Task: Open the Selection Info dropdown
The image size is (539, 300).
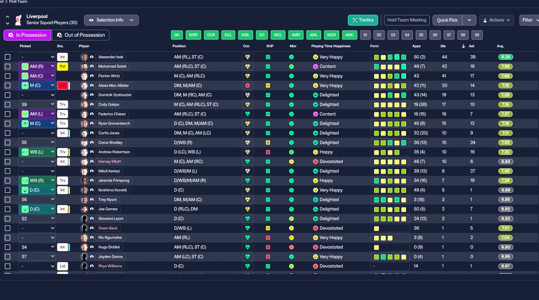Action: click(111, 20)
